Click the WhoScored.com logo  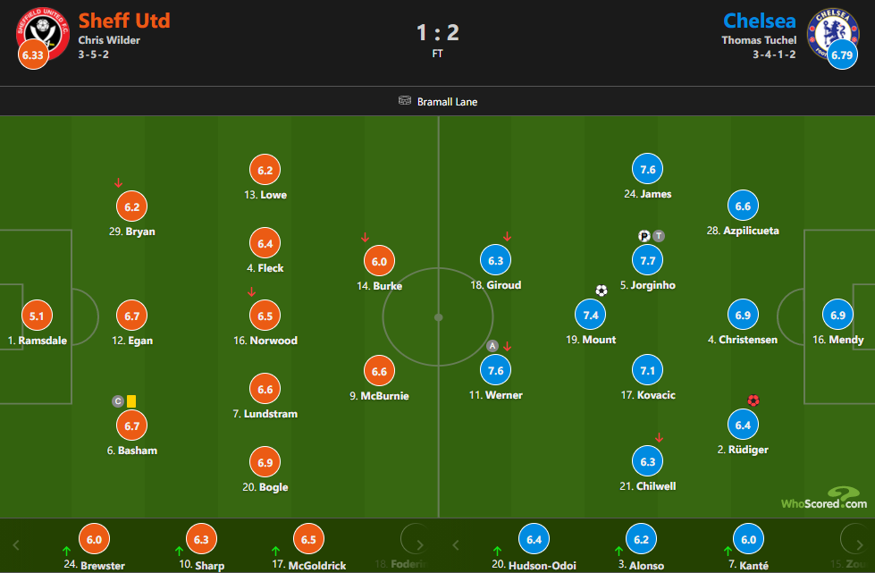(824, 498)
